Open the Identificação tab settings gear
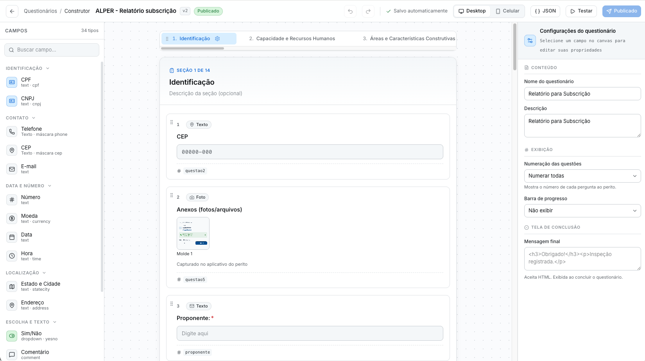The height and width of the screenshot is (361, 645). [x=217, y=39]
